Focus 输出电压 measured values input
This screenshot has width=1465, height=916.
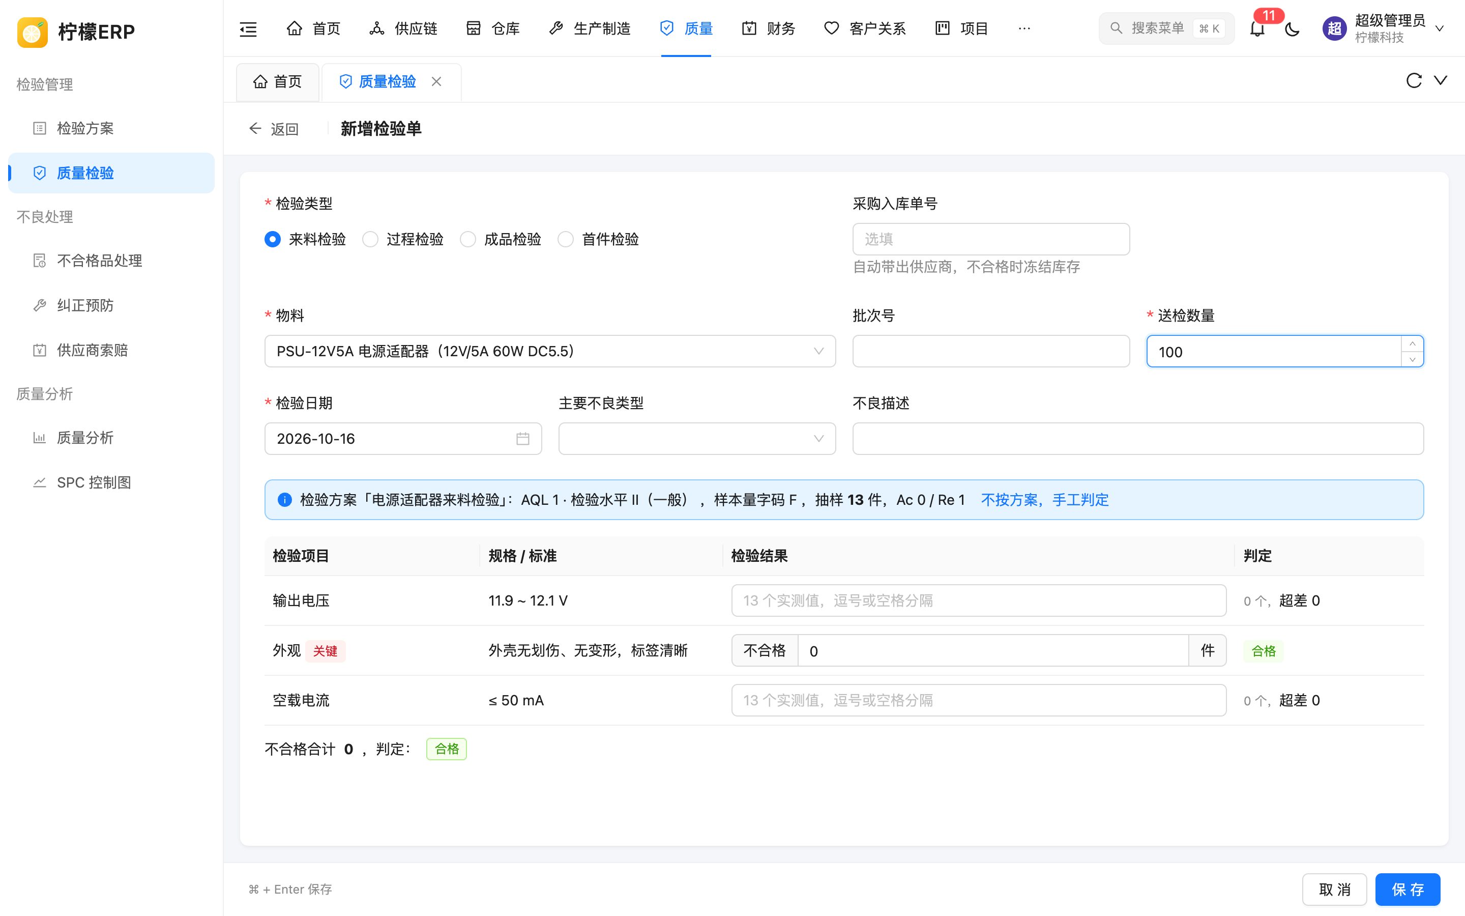[979, 600]
